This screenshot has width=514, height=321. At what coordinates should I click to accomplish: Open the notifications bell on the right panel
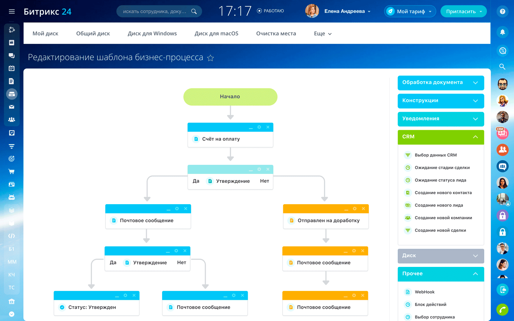point(502,32)
